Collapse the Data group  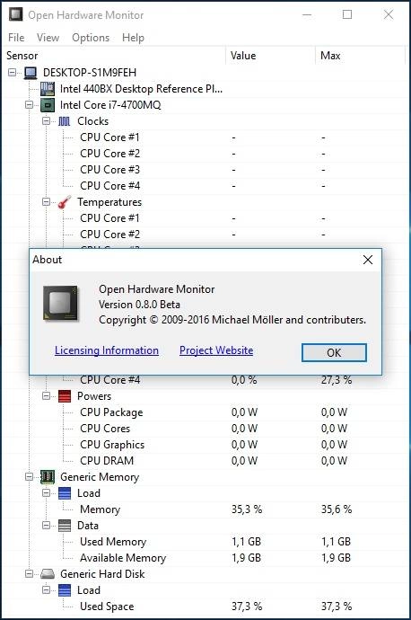click(x=46, y=525)
